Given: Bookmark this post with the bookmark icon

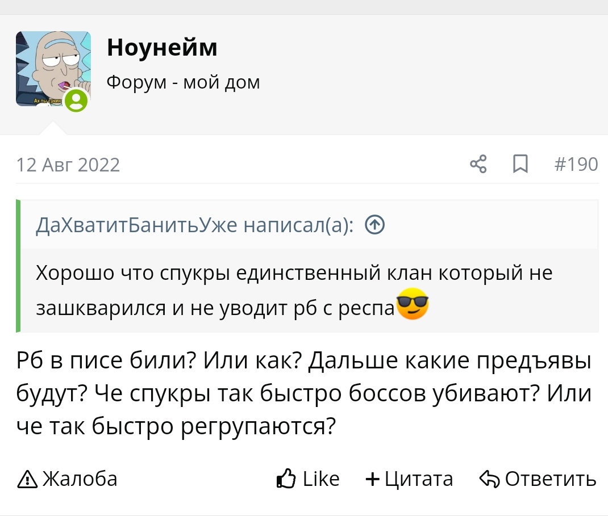Looking at the screenshot, I should tap(520, 165).
